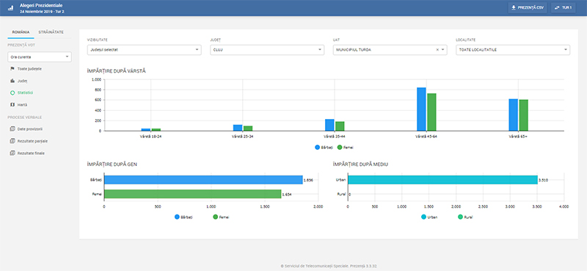
Task: Expand the UAT dropdown arrow
Action: click(x=443, y=49)
